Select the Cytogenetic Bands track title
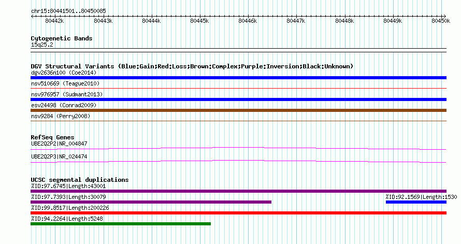Screen dimensions: 461x244 (x=62, y=38)
